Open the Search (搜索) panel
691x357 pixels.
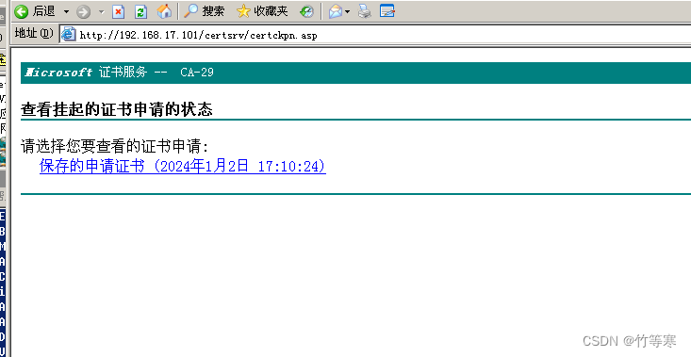pyautogui.click(x=204, y=11)
